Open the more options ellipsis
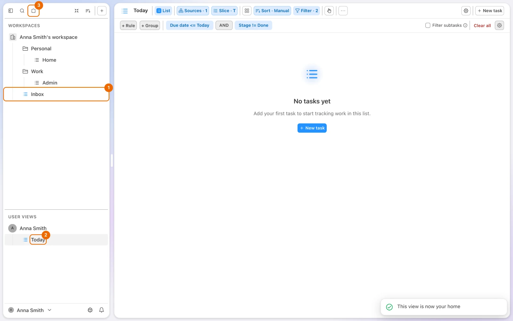 [x=343, y=11]
